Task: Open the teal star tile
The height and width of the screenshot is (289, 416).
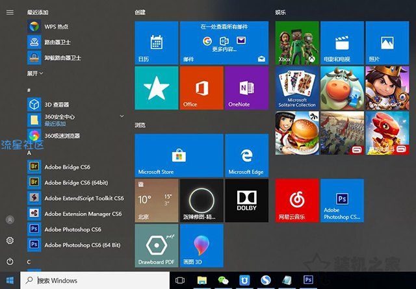Action: pos(157,88)
